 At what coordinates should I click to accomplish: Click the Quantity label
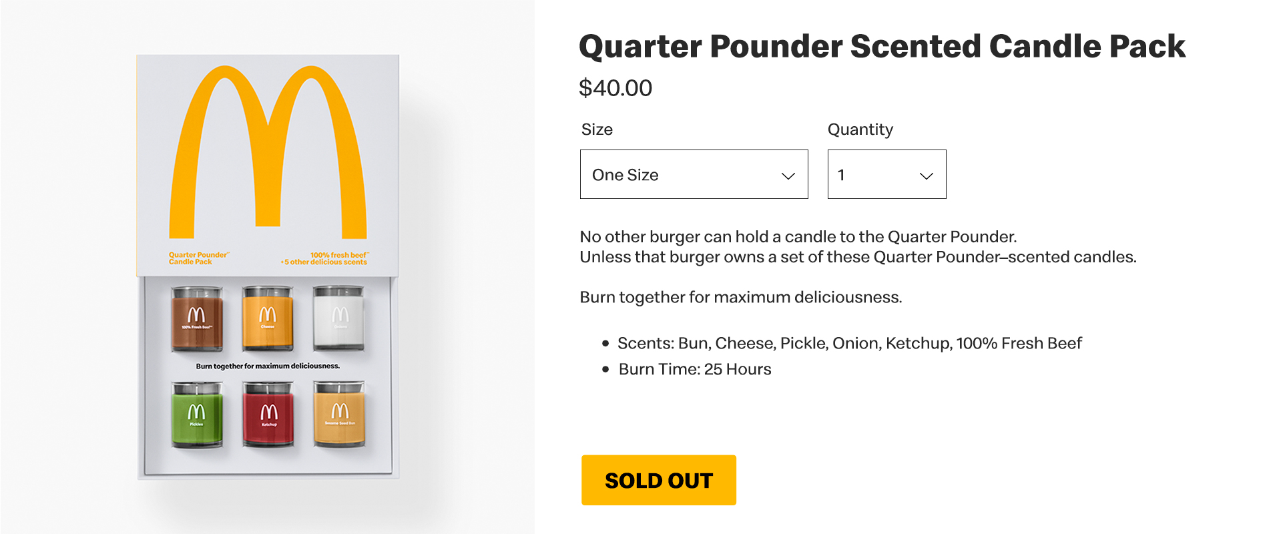point(860,129)
